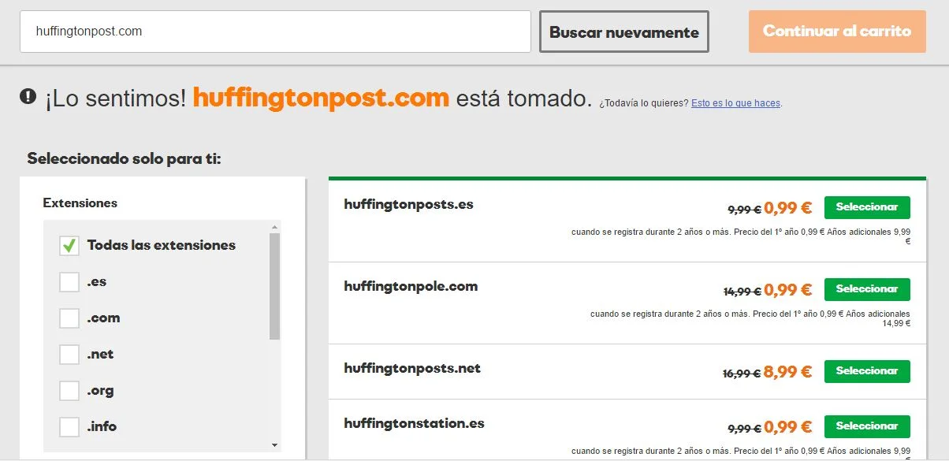Select the huffingtonposts.net domain

(x=867, y=371)
